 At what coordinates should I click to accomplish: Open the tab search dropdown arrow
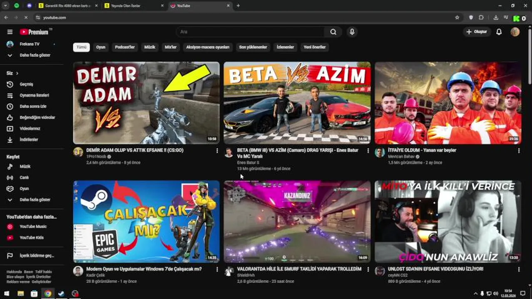pos(5,6)
